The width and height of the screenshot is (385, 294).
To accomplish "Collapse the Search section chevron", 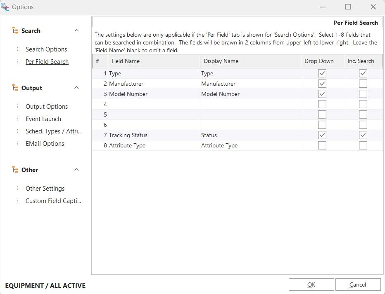I will (76, 30).
